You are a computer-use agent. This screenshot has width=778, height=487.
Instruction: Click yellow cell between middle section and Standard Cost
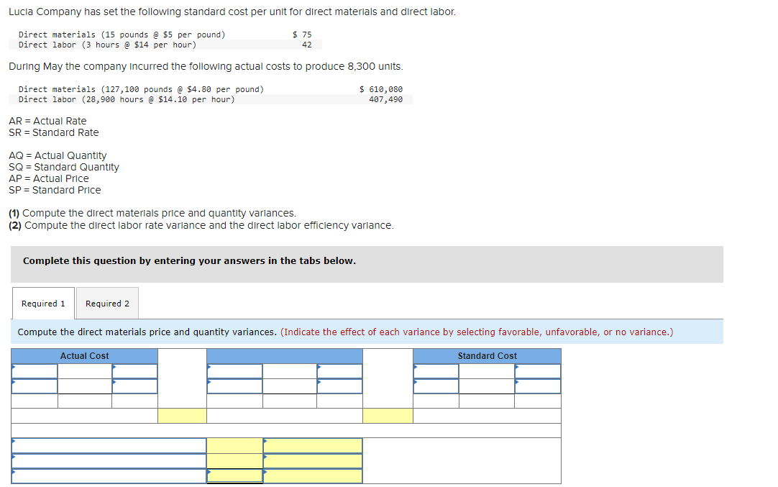[388, 416]
